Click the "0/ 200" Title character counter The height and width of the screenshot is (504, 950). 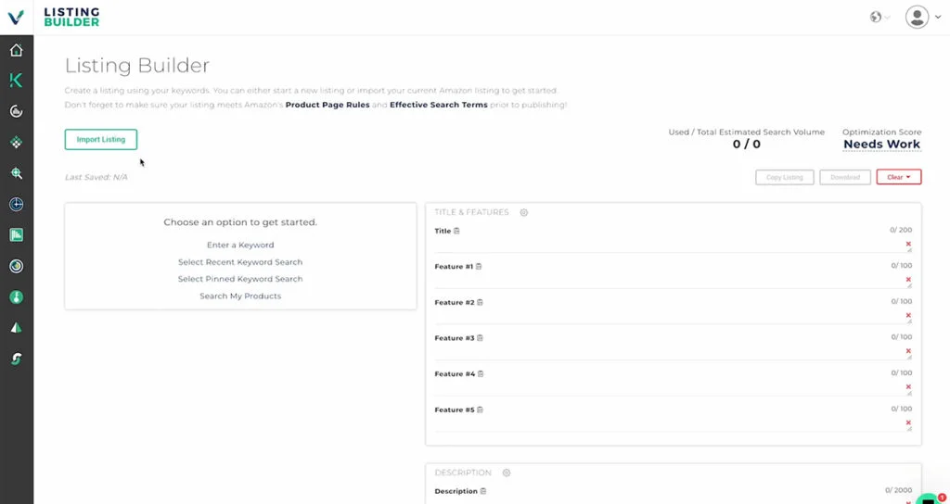pos(901,230)
